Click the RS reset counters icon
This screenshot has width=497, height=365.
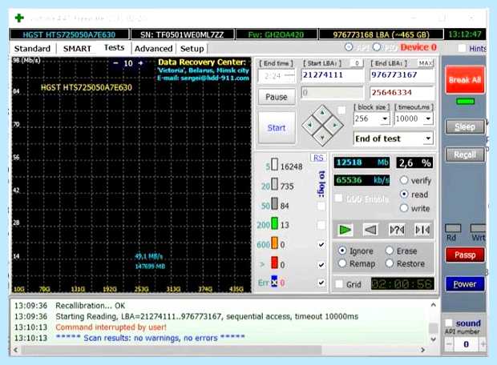pyautogui.click(x=318, y=158)
